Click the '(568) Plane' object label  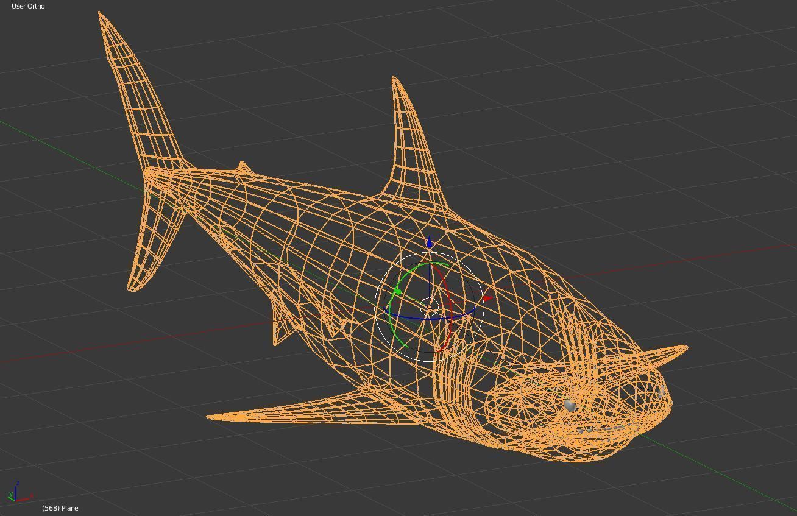[x=60, y=508]
